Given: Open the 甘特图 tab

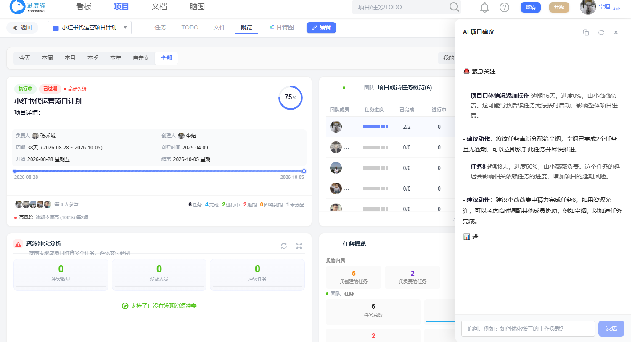Looking at the screenshot, I should (282, 28).
